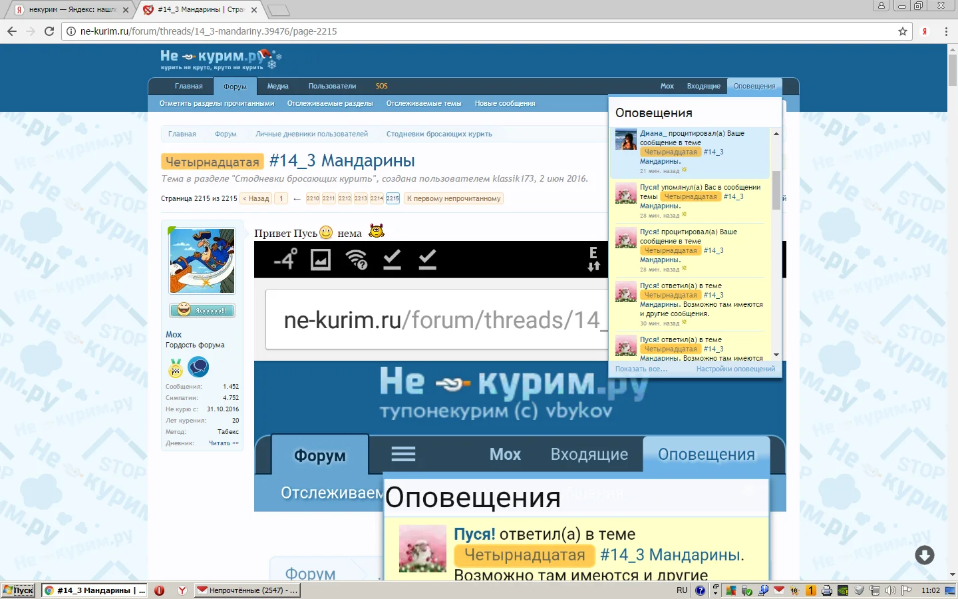Click the help question-mark icon in the tray
Image resolution: width=958 pixels, height=599 pixels.
[700, 590]
